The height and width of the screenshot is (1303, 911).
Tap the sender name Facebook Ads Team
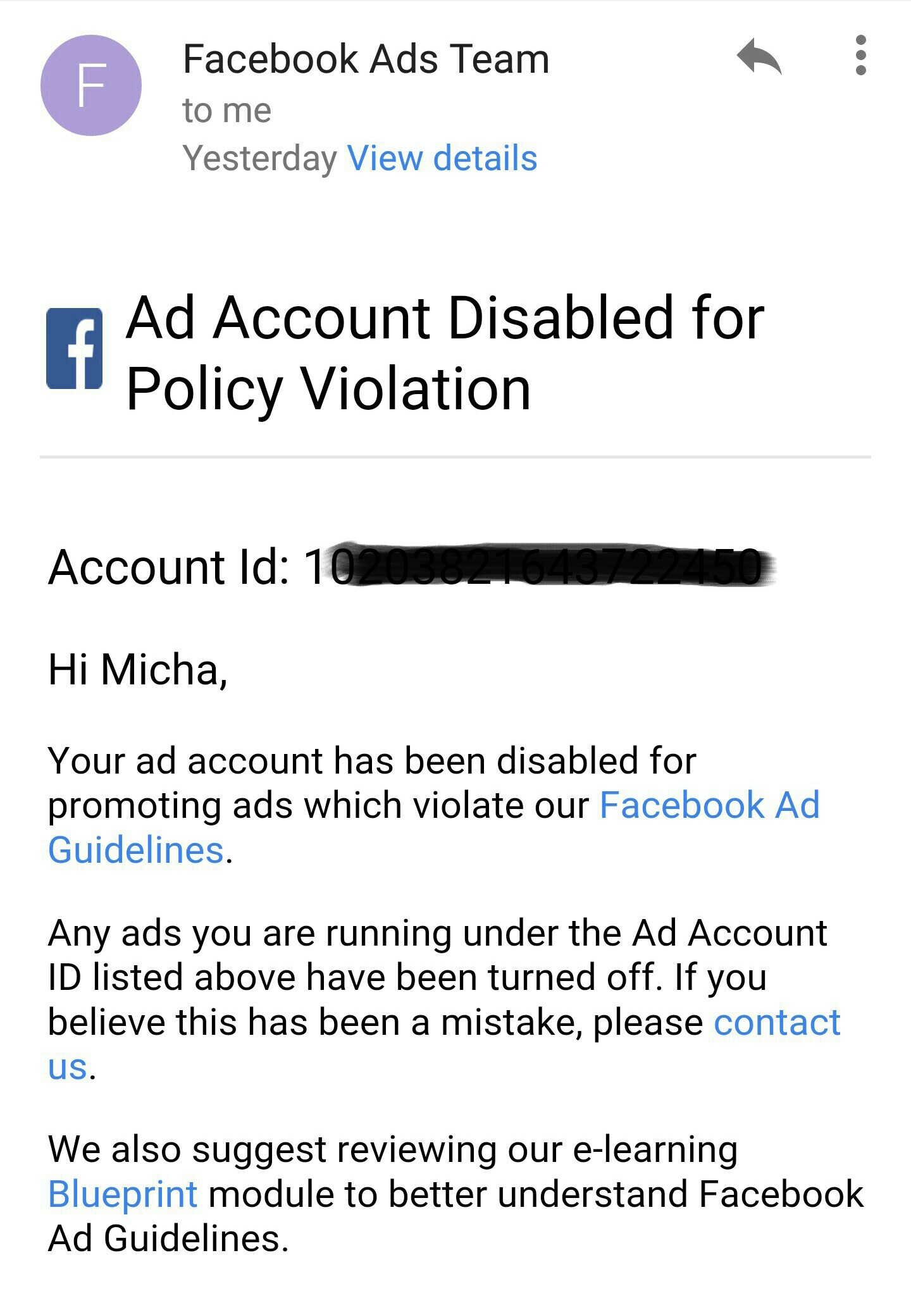366,59
